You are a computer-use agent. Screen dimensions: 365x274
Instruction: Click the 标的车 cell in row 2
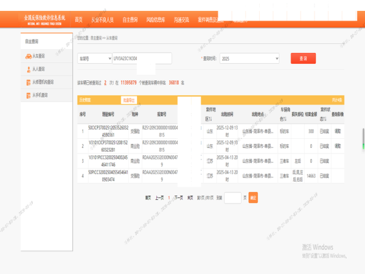pos(285,146)
